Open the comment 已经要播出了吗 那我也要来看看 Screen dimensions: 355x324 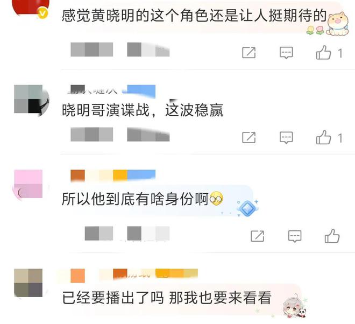point(167,298)
